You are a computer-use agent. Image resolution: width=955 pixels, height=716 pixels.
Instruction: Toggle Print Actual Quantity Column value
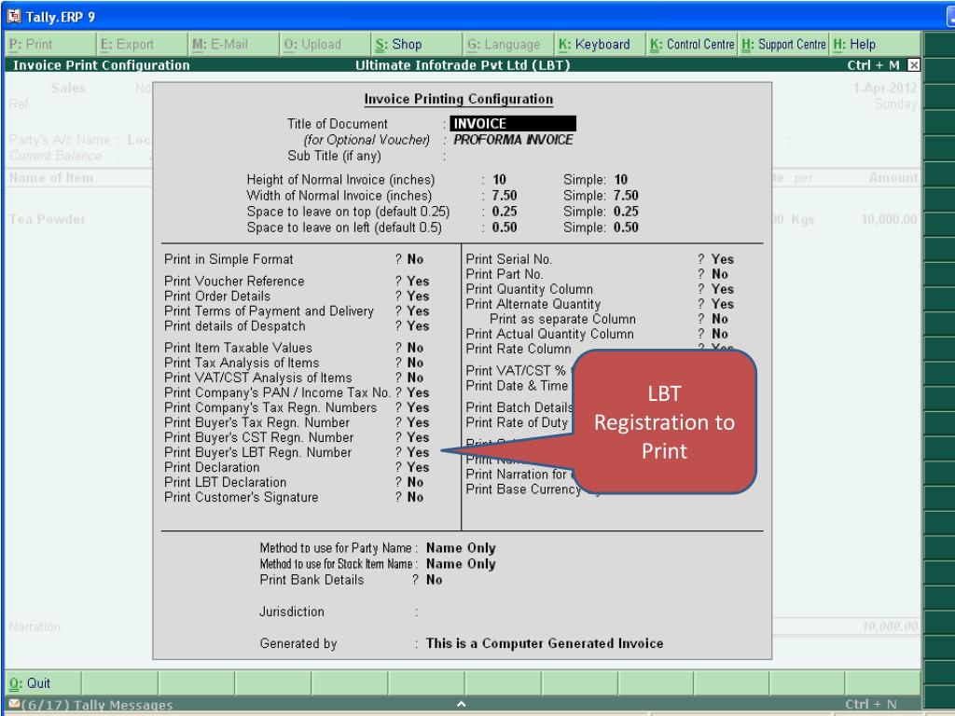click(720, 334)
